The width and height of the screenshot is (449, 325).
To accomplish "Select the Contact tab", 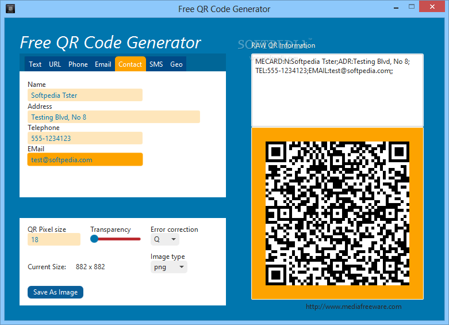I will pyautogui.click(x=131, y=64).
